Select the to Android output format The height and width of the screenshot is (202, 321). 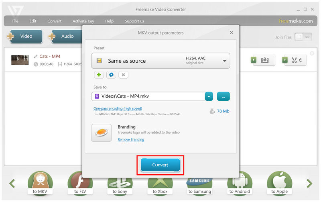(240, 184)
